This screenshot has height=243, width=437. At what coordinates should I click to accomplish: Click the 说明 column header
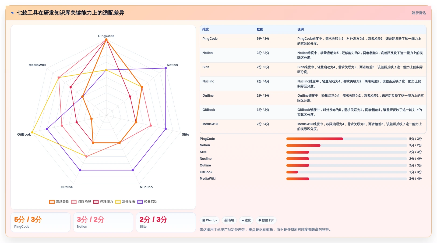point(301,29)
